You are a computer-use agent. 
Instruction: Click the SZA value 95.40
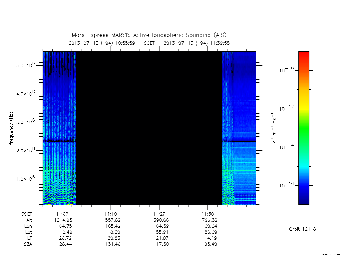tap(211, 244)
